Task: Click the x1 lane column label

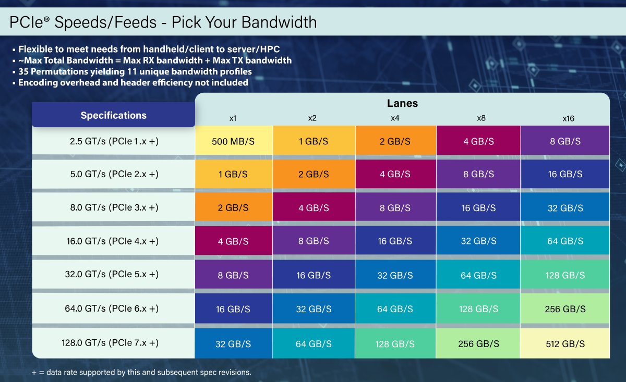Action: pyautogui.click(x=233, y=118)
